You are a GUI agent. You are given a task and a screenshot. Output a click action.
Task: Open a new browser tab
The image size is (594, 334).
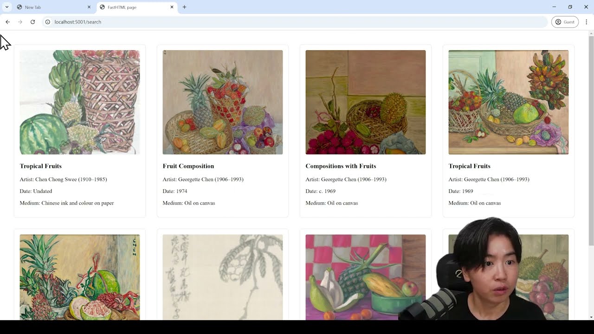tap(184, 7)
